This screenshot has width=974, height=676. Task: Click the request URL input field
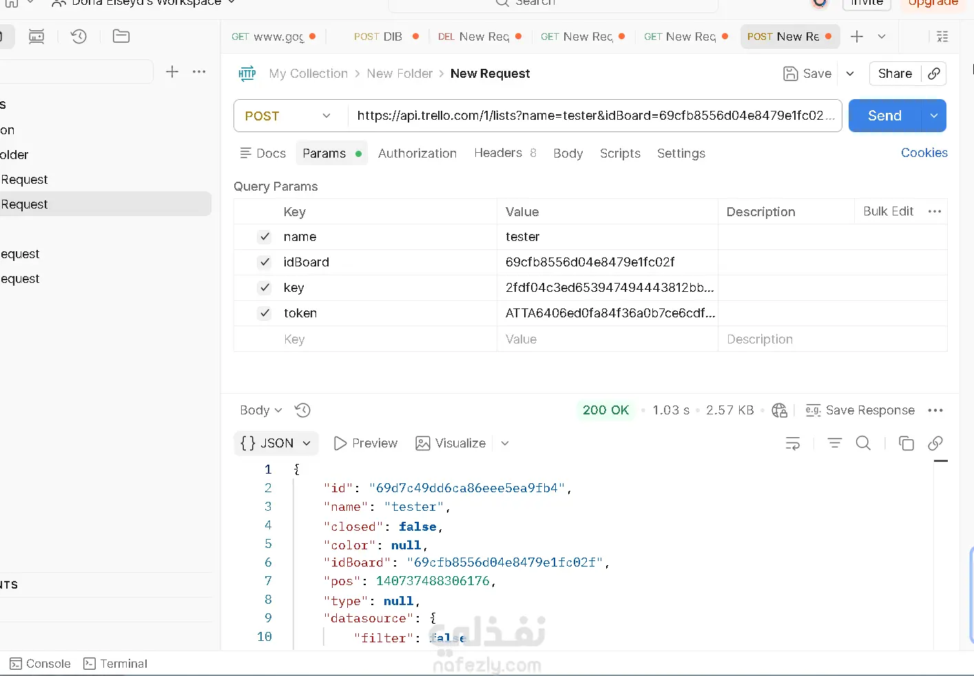click(x=592, y=116)
